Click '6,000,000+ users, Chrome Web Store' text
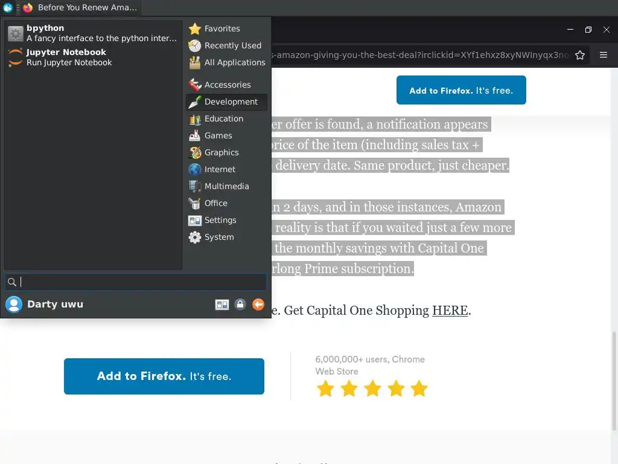 [x=370, y=366]
